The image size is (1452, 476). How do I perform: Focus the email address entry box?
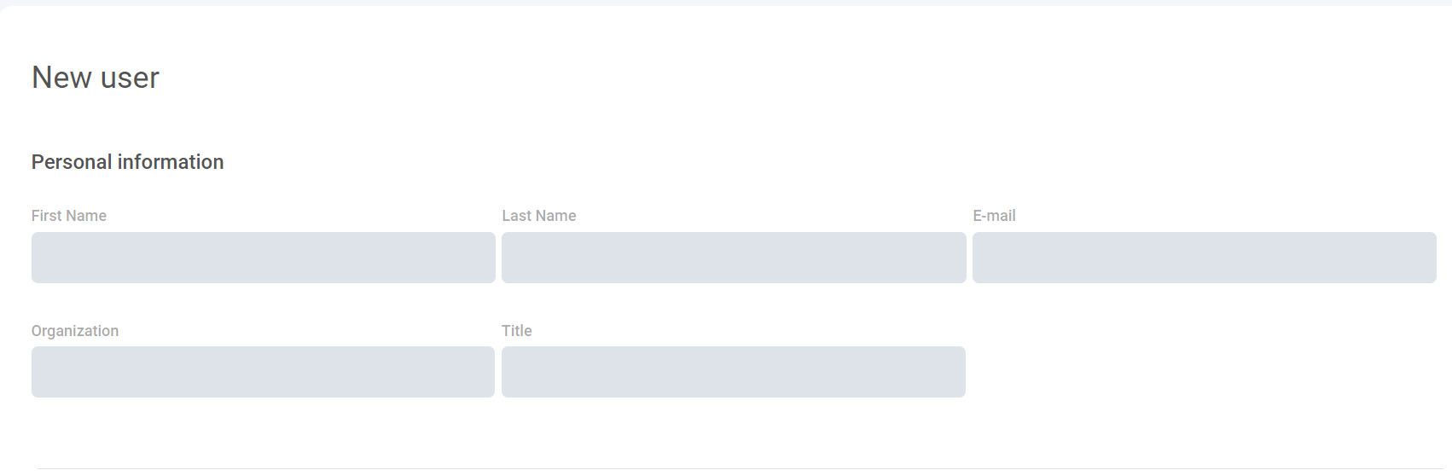[x=1204, y=258]
